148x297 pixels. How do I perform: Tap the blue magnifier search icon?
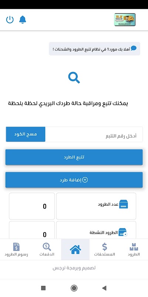click(74, 78)
